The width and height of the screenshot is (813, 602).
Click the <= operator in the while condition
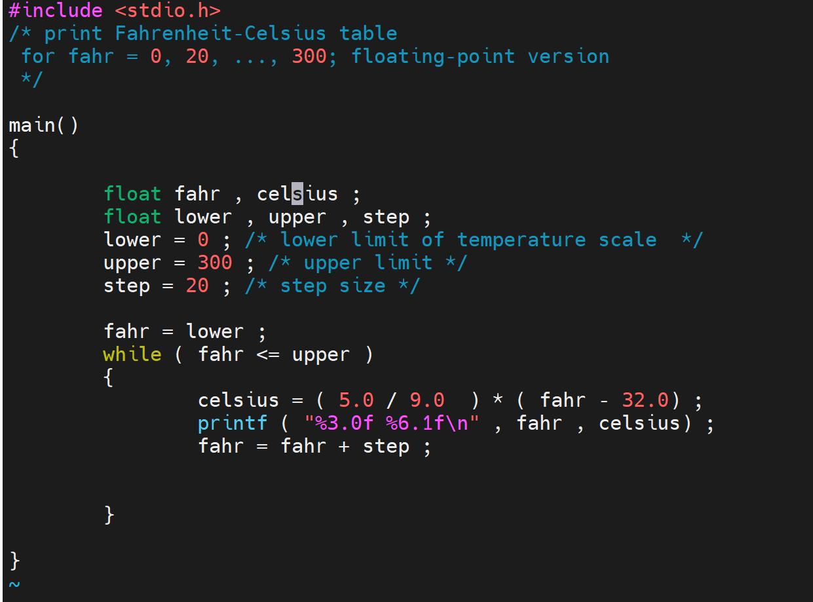(x=268, y=354)
